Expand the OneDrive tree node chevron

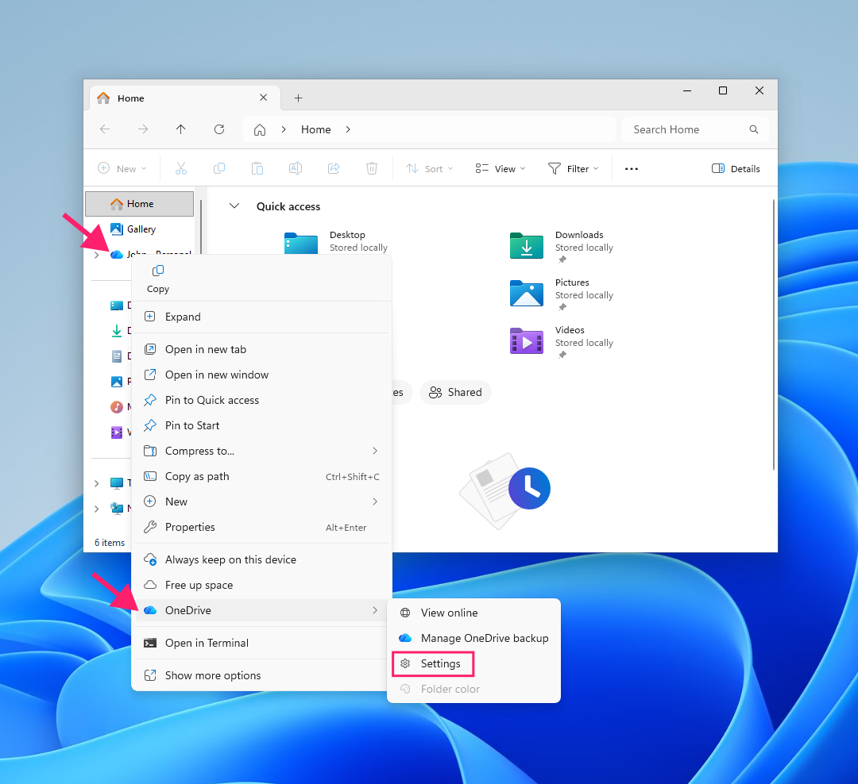pos(96,255)
